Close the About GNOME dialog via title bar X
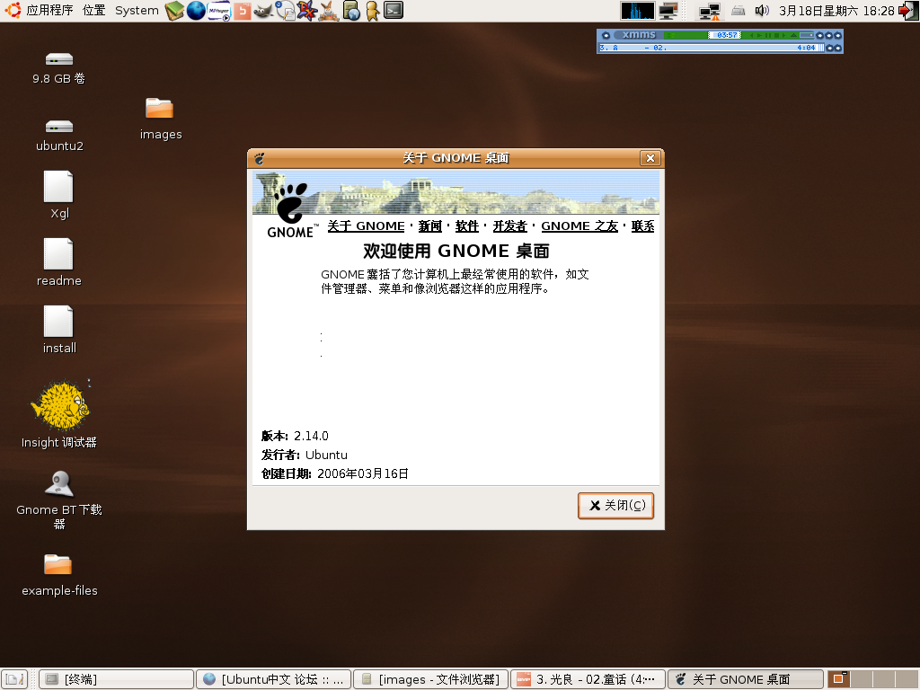Screen dimensions: 920x690 [650, 158]
